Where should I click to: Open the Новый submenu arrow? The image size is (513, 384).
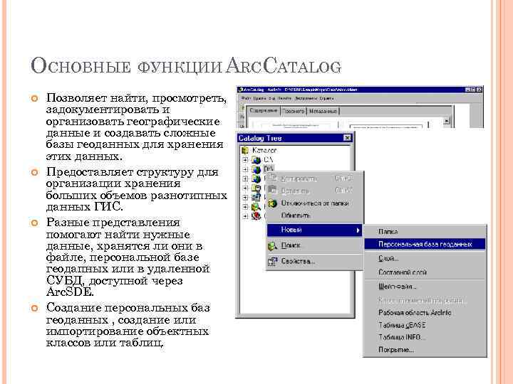click(358, 230)
